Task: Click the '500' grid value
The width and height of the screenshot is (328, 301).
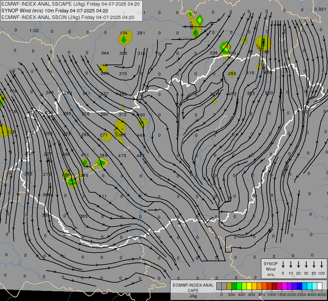Action: click(269, 93)
